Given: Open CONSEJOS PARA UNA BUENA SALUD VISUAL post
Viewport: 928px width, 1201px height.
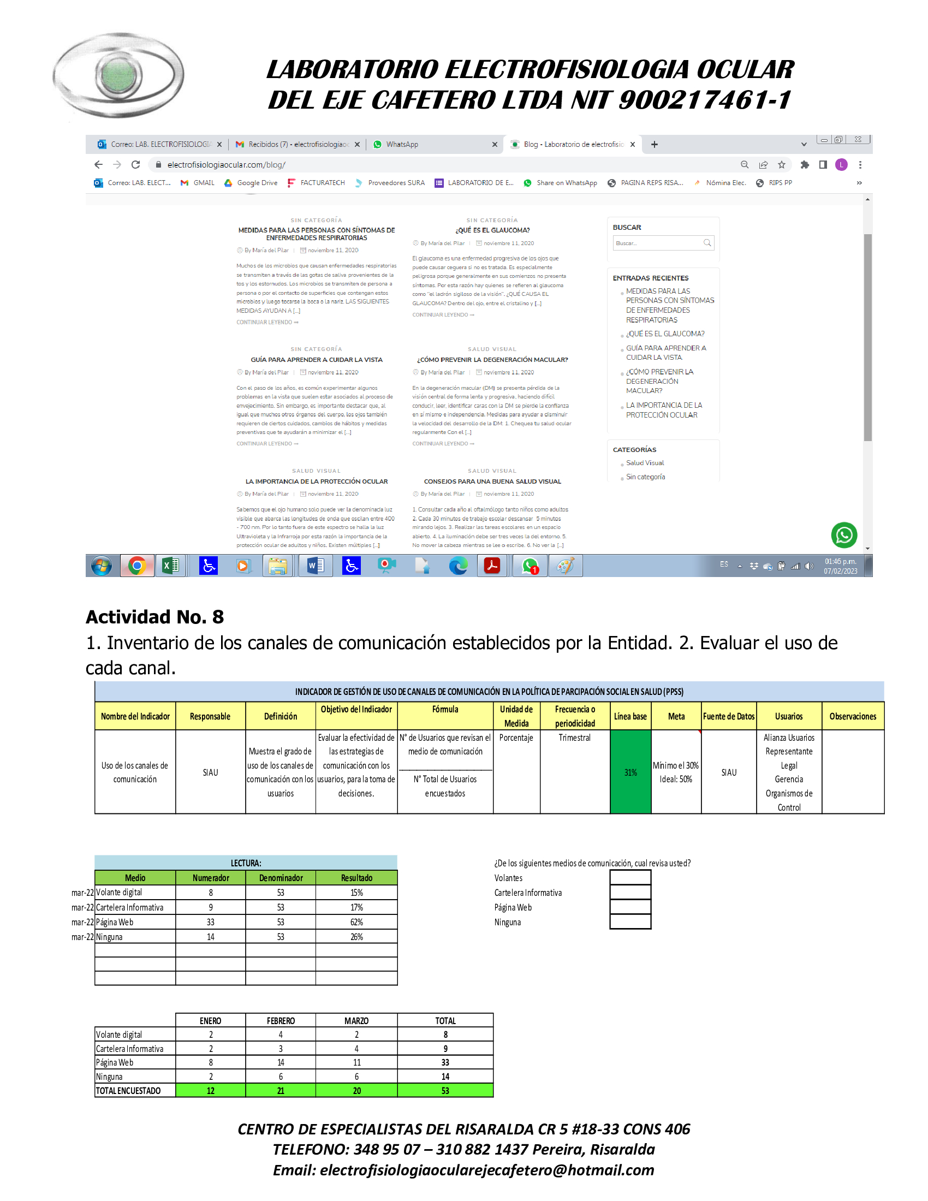Looking at the screenshot, I should (492, 481).
